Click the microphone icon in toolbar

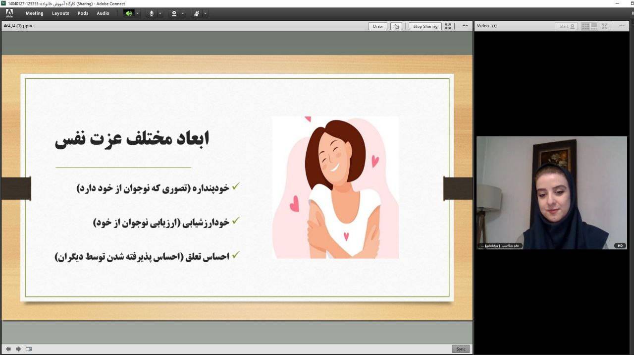click(x=152, y=13)
